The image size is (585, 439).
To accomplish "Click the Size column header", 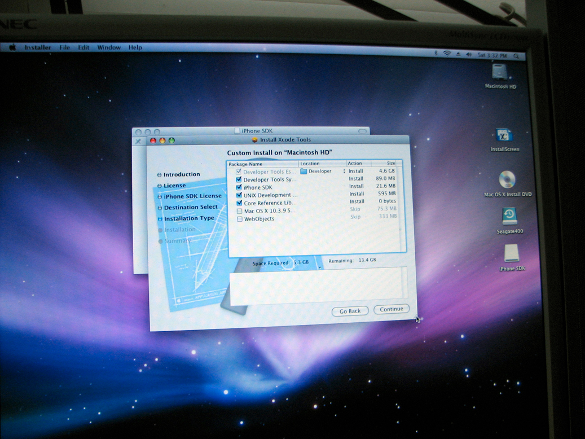I will point(384,163).
